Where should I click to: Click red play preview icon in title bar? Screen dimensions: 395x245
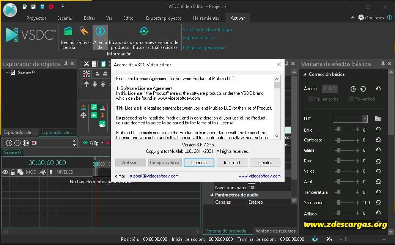tap(51, 7)
